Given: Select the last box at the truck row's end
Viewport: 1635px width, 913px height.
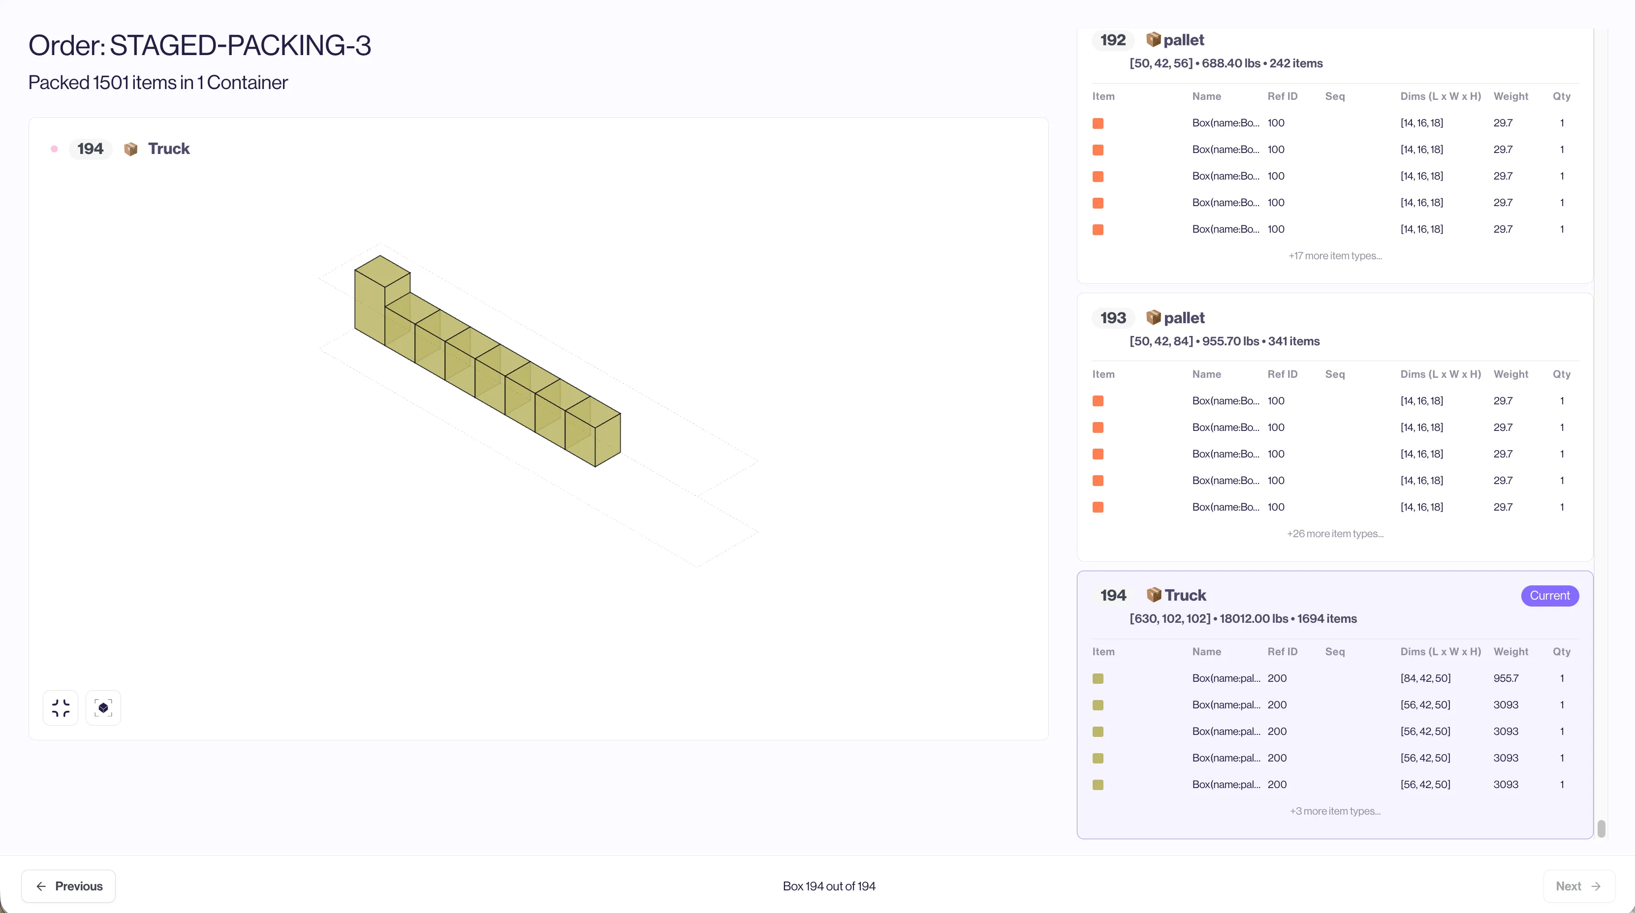Looking at the screenshot, I should 594,431.
